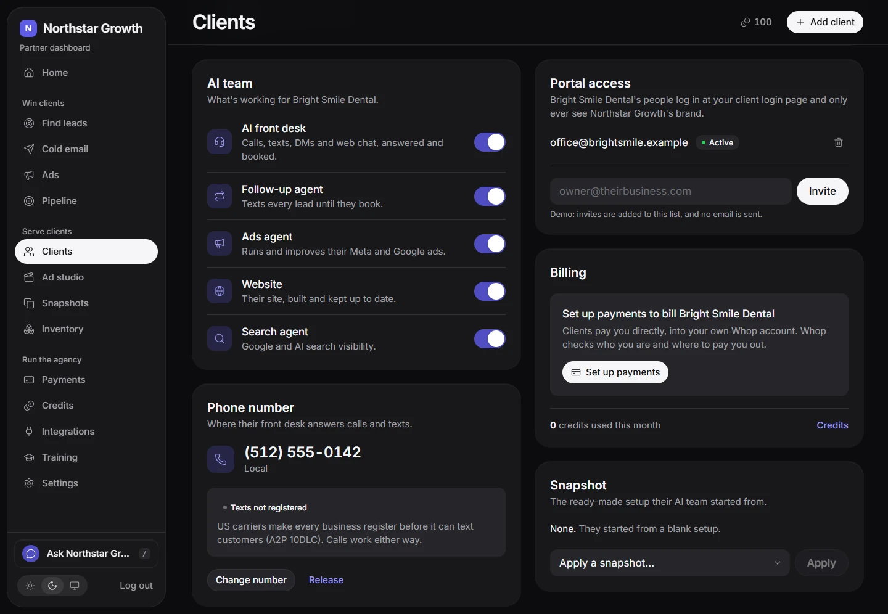
Task: Click the phone handset icon
Action: 221,459
